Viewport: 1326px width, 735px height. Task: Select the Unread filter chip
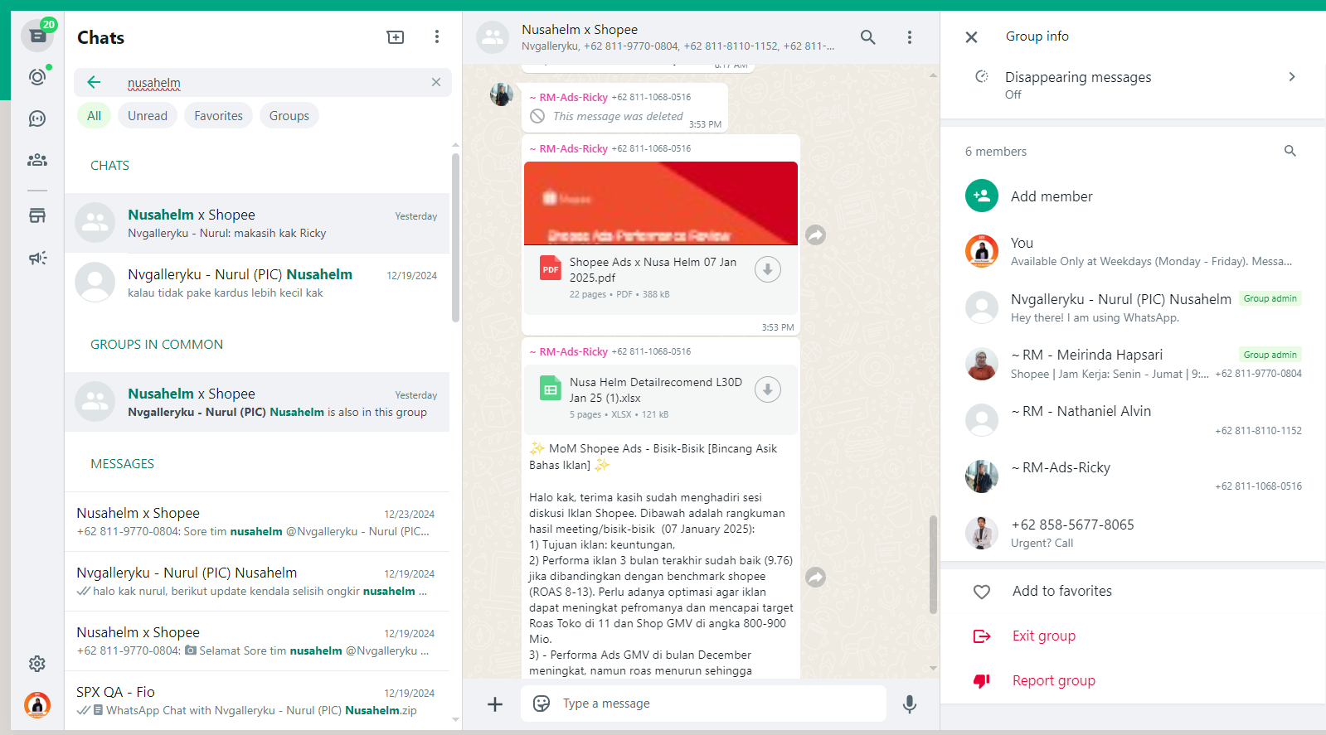[x=148, y=116]
